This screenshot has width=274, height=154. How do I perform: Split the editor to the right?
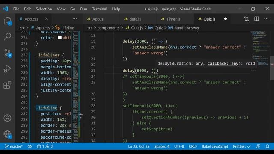pos(256,19)
